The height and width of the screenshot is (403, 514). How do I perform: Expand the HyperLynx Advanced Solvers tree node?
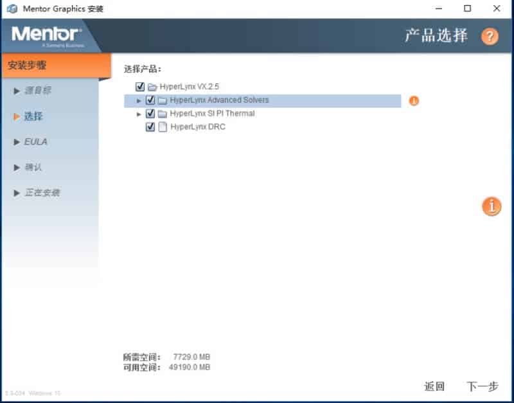[x=139, y=101]
